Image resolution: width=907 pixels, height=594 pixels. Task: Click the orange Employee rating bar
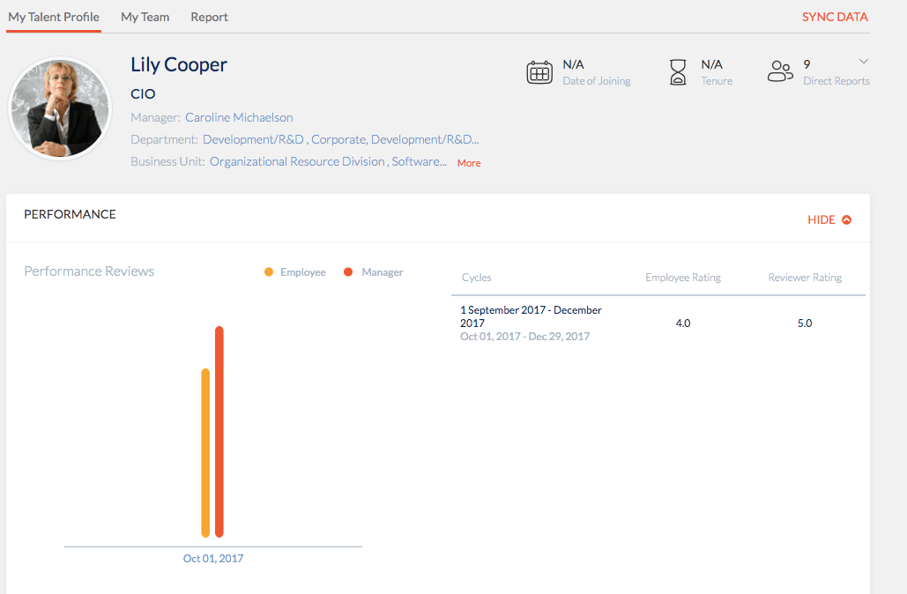click(x=205, y=453)
